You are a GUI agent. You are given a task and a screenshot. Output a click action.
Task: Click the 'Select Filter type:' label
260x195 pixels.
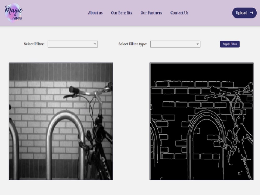pos(133,44)
